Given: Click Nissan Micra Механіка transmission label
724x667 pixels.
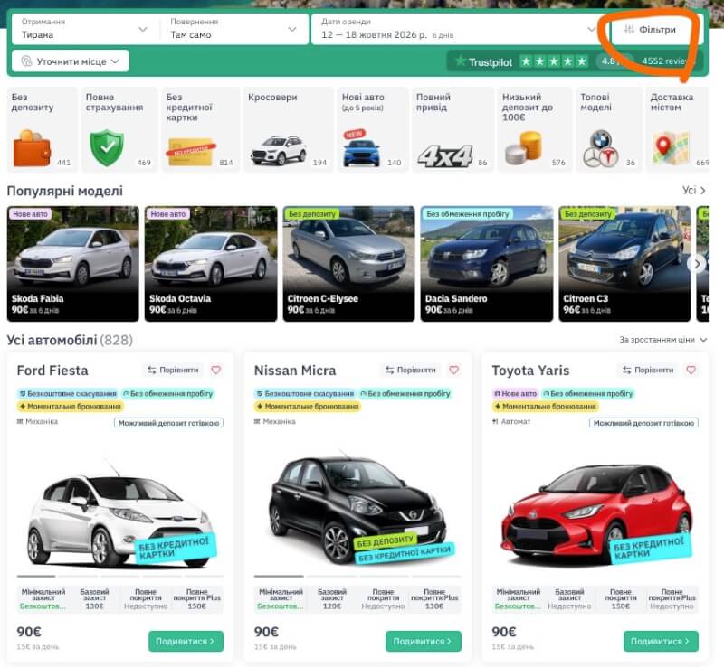Looking at the screenshot, I should [275, 421].
